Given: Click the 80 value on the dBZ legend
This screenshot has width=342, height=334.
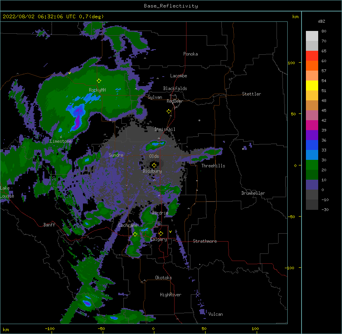Looking at the screenshot, I should click(324, 31).
